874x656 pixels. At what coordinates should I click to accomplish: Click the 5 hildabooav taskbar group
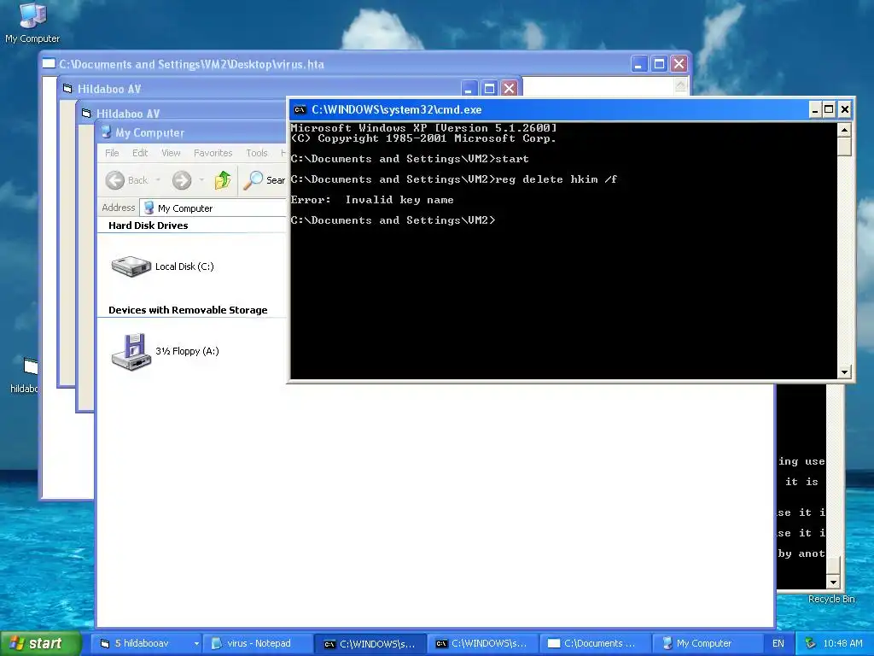146,644
